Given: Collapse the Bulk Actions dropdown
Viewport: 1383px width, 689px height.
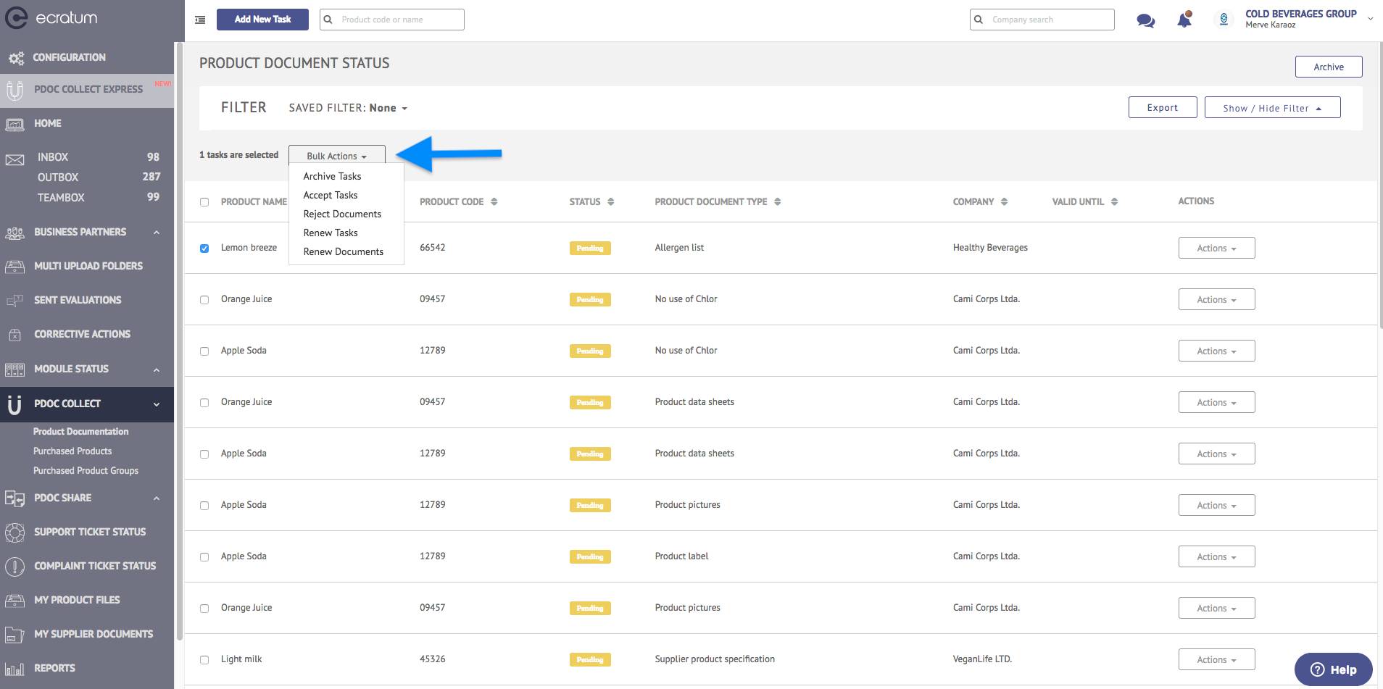Looking at the screenshot, I should click(336, 156).
